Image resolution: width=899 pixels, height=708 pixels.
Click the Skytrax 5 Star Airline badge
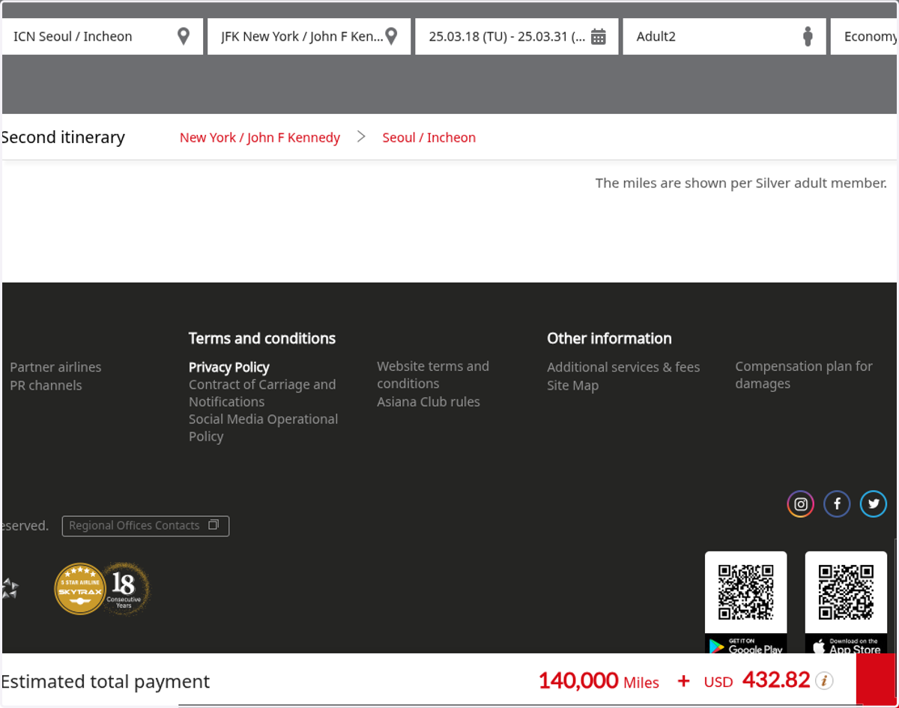79,589
